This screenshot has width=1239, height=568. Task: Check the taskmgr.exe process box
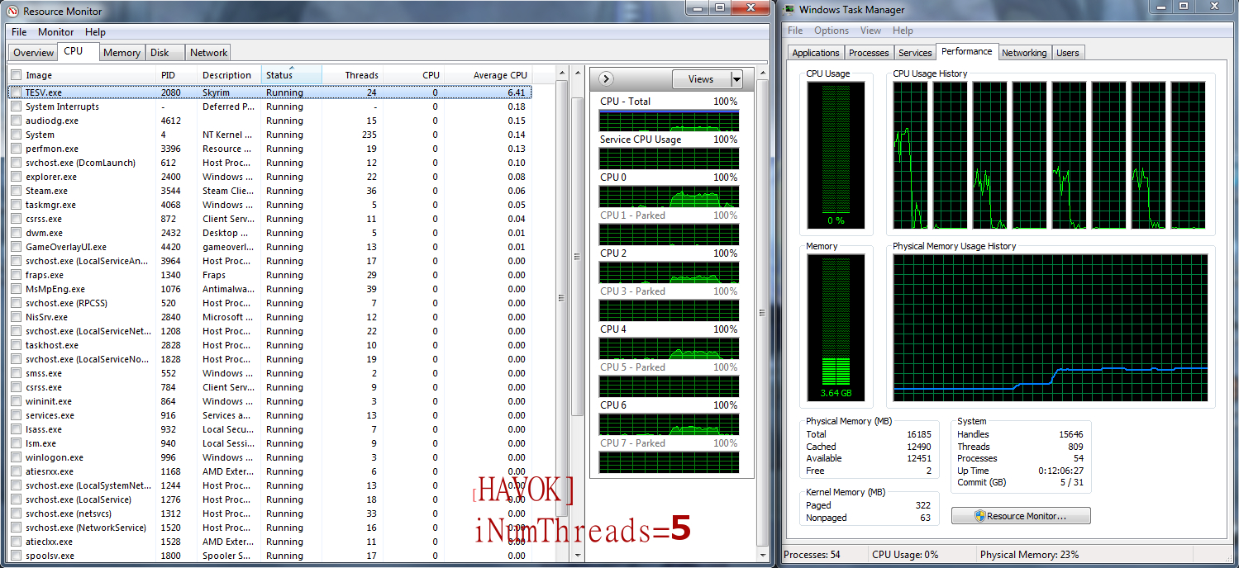(16, 205)
